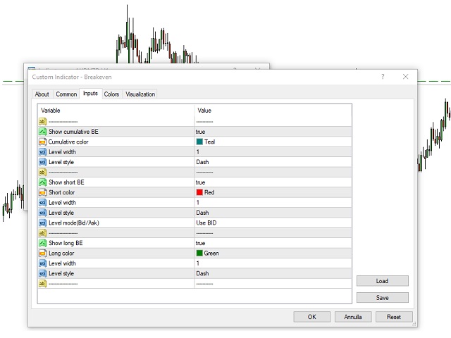Click the Show long BE boolean icon
Viewport: 451px width, 338px height.
pyautogui.click(x=43, y=243)
